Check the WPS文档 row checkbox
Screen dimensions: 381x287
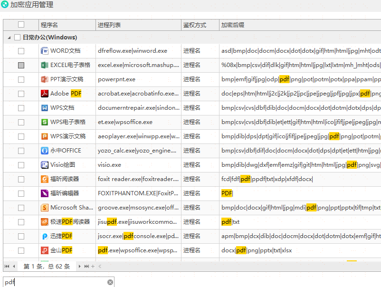21,108
